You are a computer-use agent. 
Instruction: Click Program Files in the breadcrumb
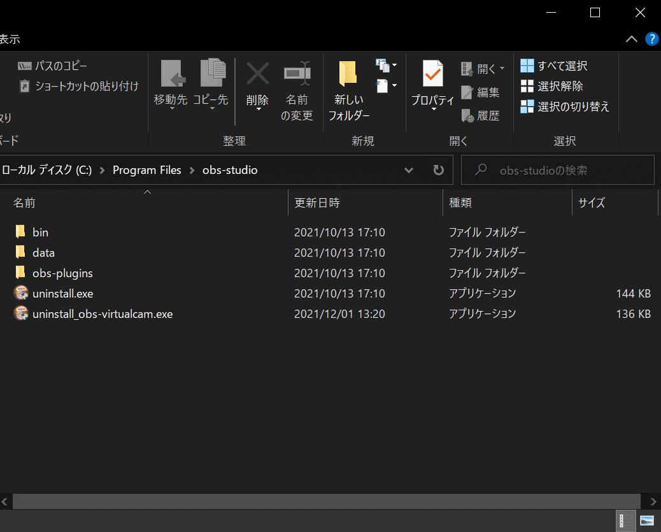[146, 170]
